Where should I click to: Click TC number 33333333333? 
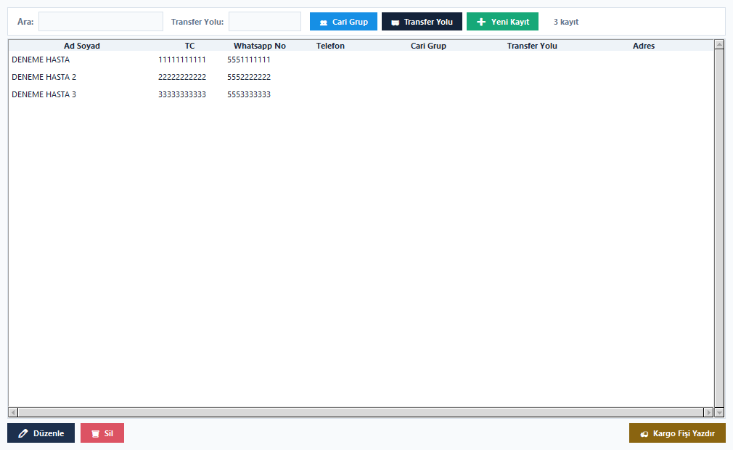[x=182, y=94]
